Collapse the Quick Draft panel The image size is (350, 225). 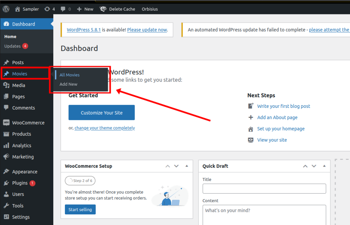click(x=324, y=166)
